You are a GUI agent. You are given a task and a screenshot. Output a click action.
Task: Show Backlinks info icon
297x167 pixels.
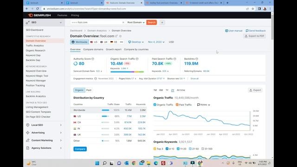click(197, 59)
